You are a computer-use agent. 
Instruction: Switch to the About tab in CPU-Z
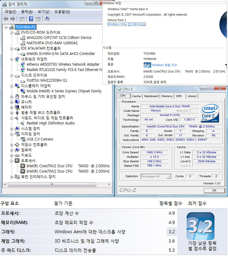coord(192,96)
